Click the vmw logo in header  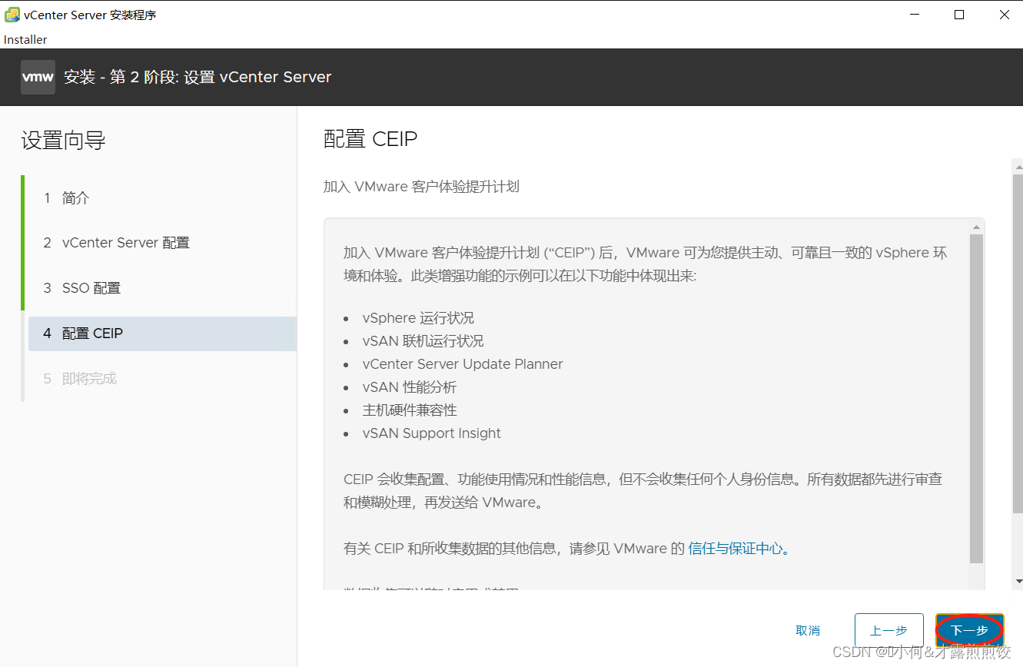point(38,77)
